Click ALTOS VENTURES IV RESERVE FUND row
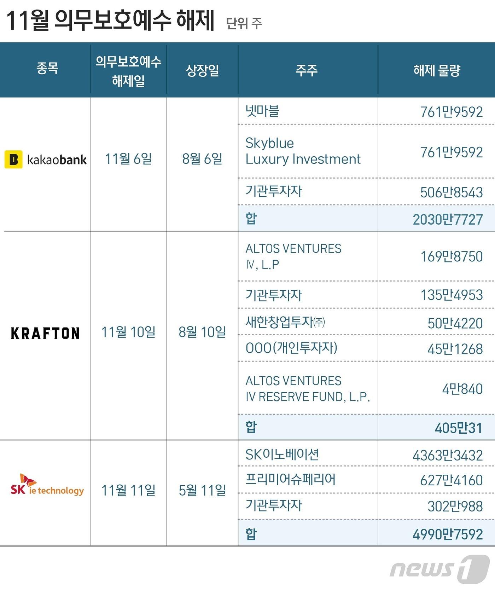Screen dimensions: 495x590 pos(307,389)
